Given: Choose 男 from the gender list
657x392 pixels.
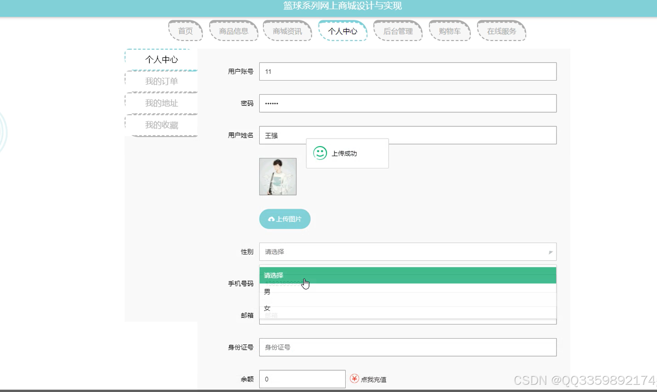Looking at the screenshot, I should coord(408,292).
